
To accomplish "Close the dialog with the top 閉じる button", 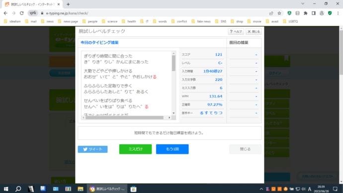I will [x=254, y=31].
